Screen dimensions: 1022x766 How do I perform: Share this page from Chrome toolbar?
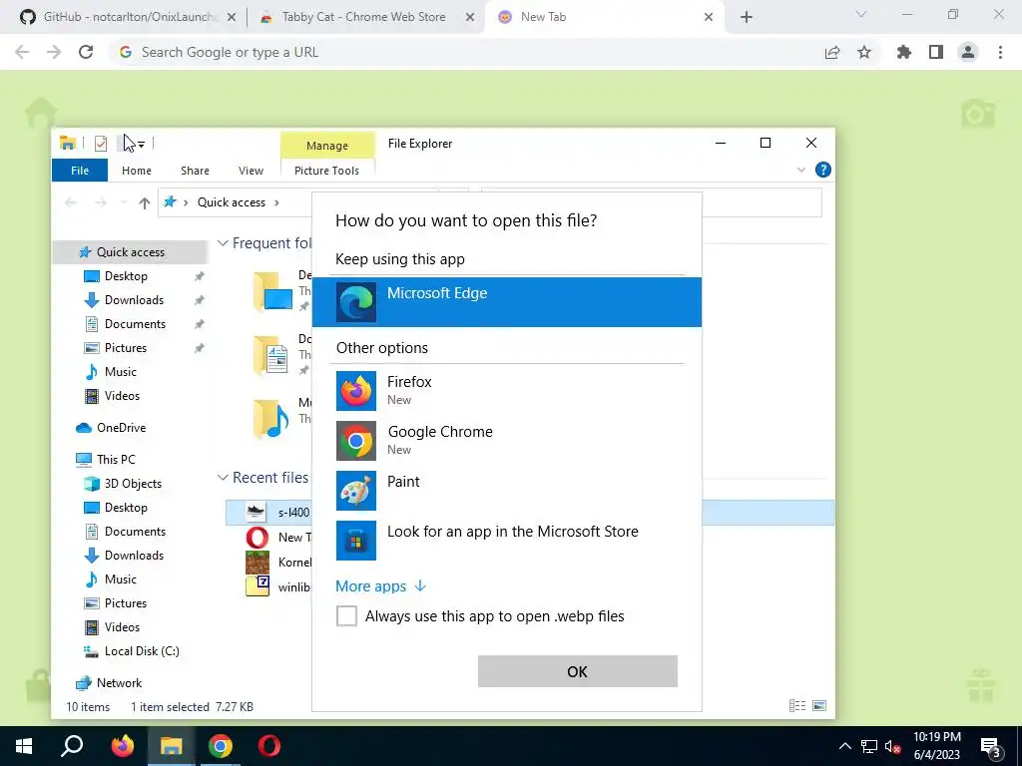832,52
